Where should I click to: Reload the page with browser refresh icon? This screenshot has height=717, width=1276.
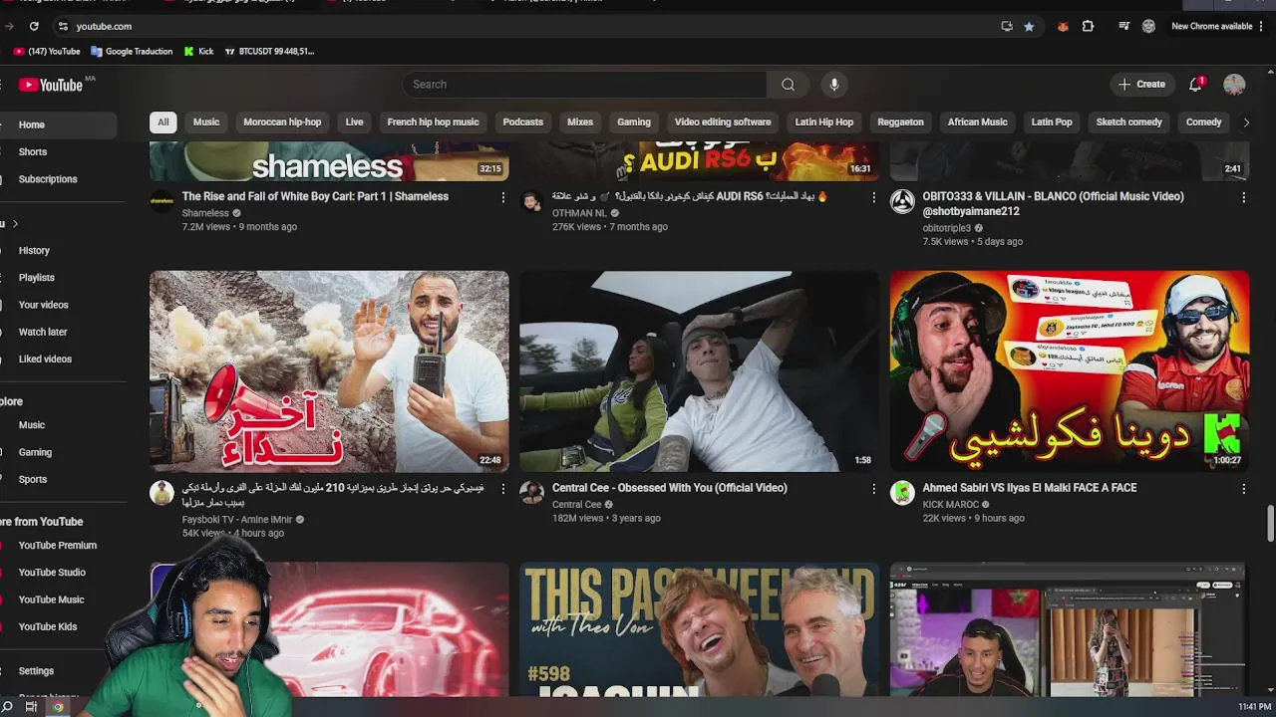34,26
